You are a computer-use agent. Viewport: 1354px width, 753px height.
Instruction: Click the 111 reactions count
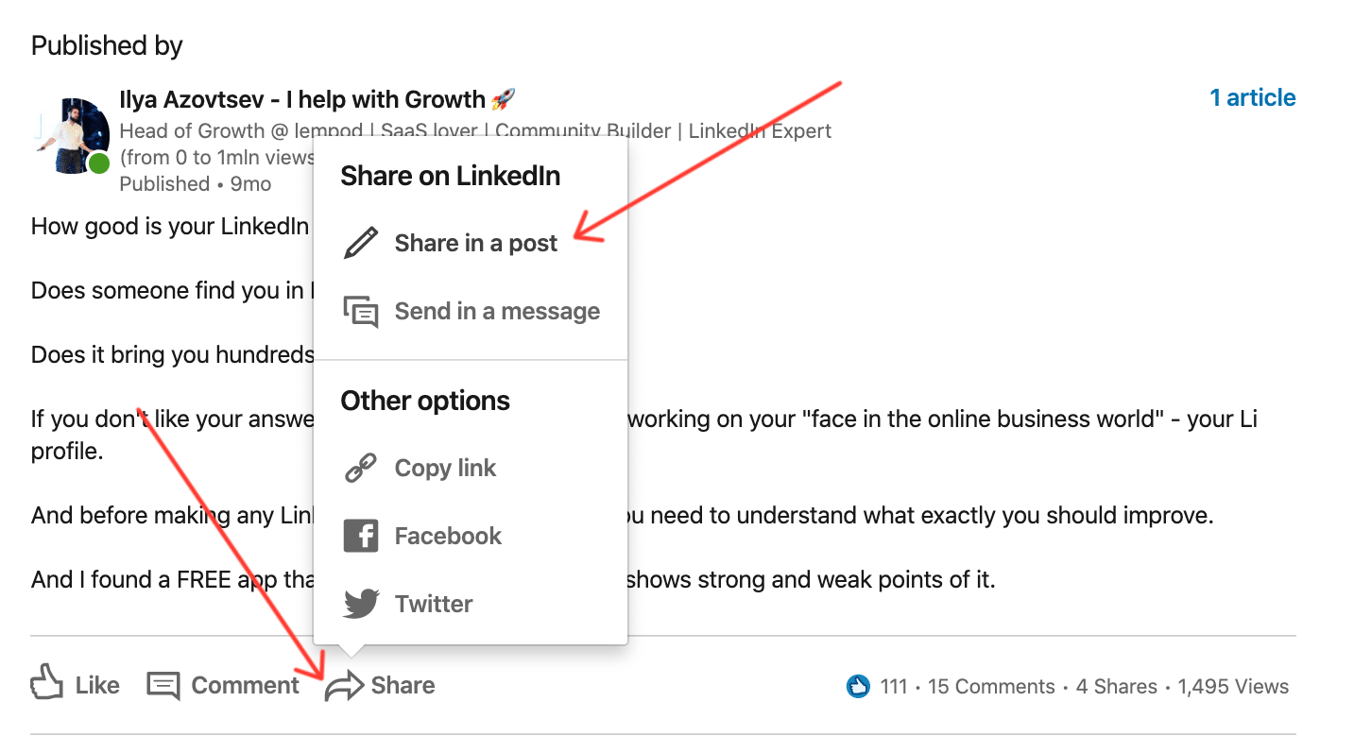click(893, 686)
